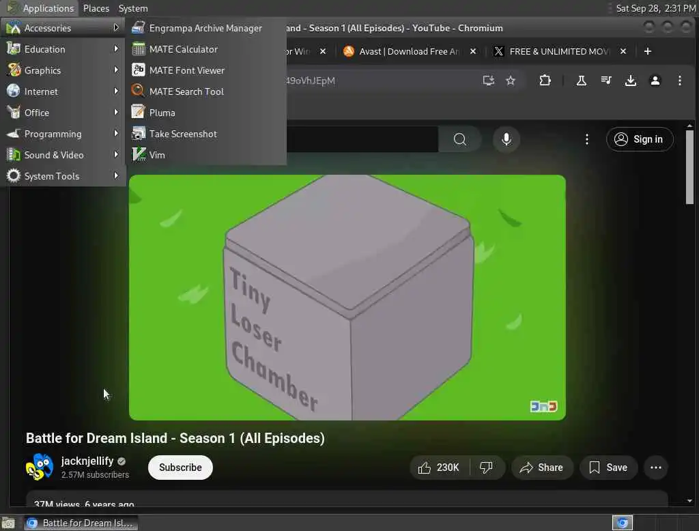This screenshot has width=699, height=531.
Task: Launch MATE Calculator
Action: 205,49
